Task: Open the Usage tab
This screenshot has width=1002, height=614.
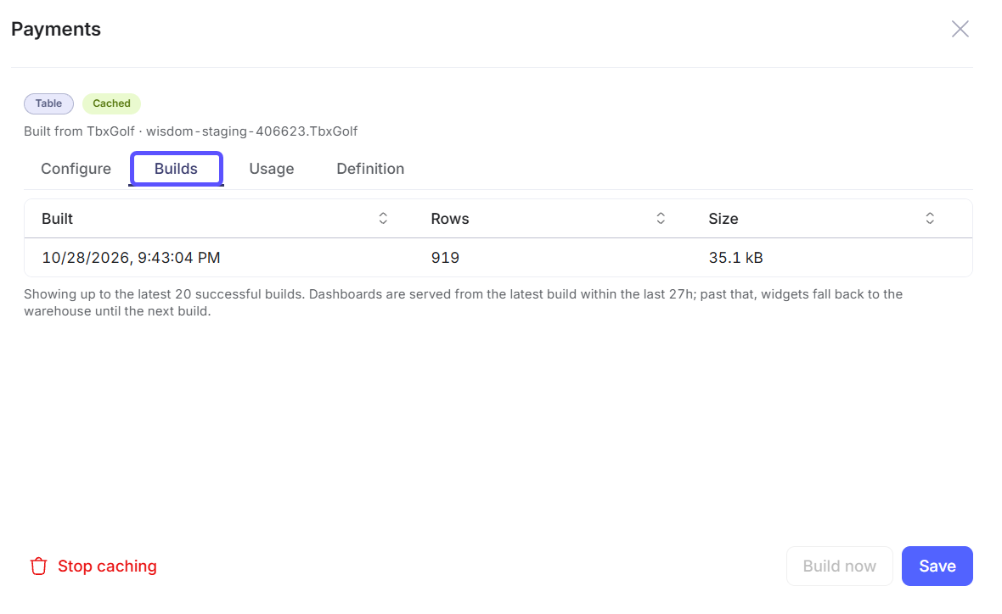Action: click(x=272, y=169)
